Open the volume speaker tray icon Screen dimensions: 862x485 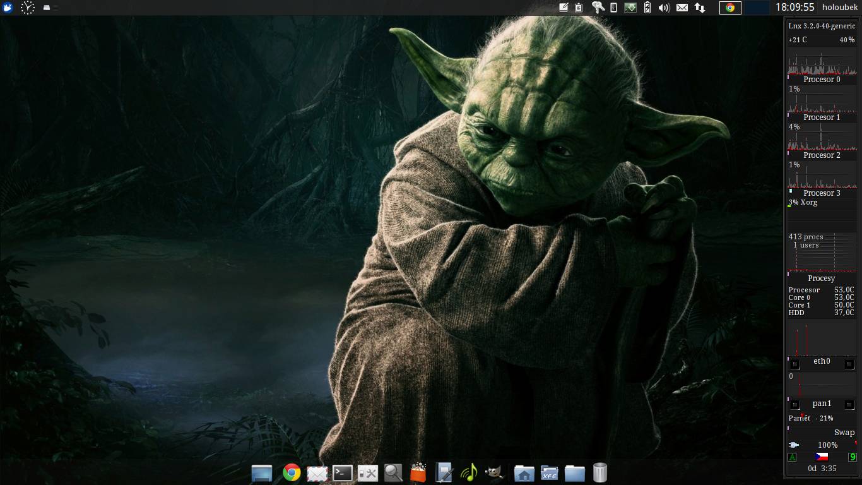coord(664,8)
